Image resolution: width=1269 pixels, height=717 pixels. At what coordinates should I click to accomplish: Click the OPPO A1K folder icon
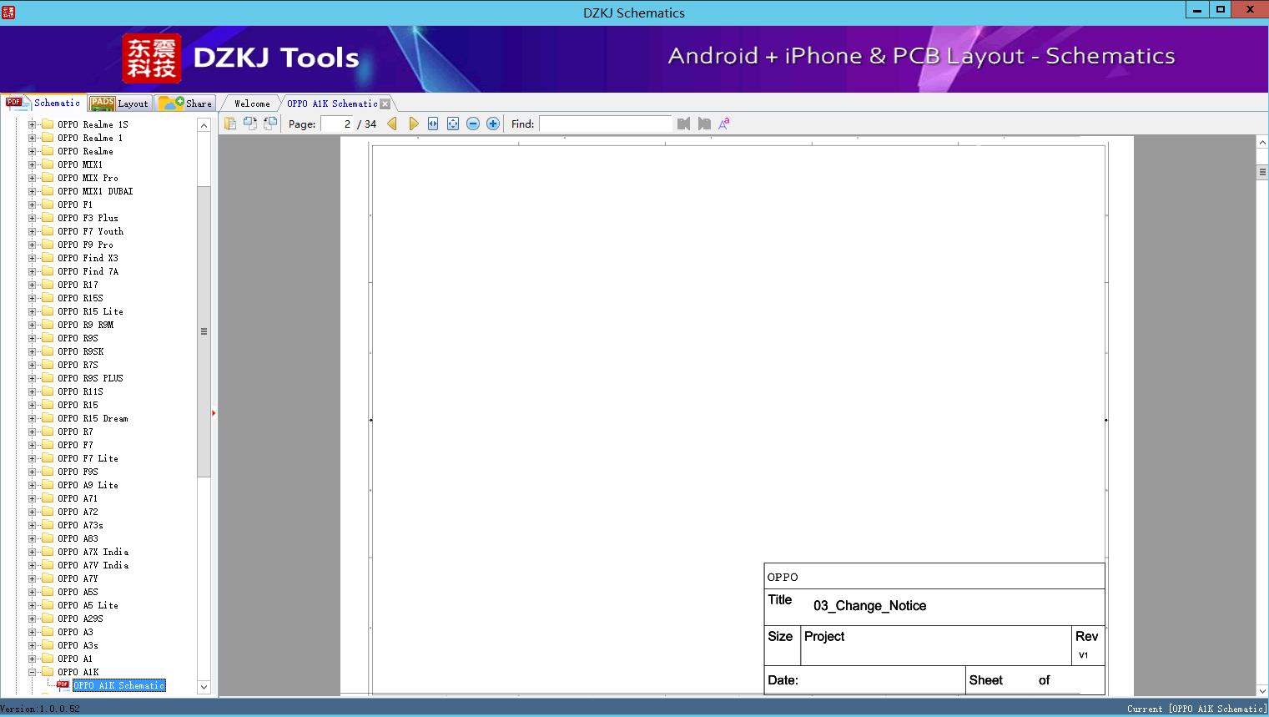[48, 672]
